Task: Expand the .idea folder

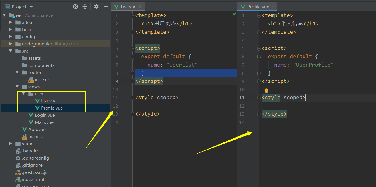Action: coord(11,22)
